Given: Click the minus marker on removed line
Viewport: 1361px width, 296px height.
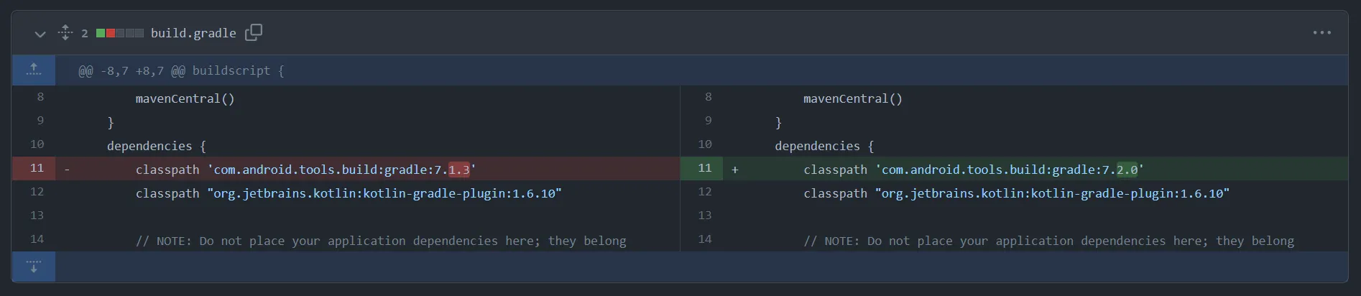Looking at the screenshot, I should click(67, 170).
